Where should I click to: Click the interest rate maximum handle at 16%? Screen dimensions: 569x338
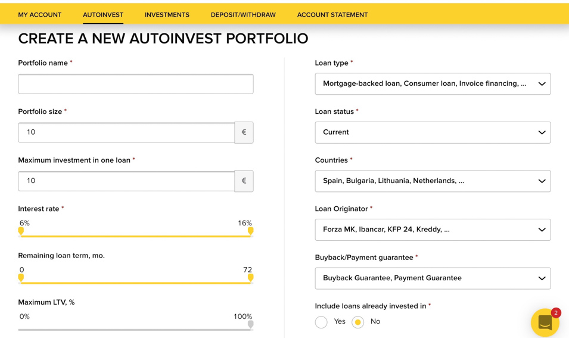point(250,231)
